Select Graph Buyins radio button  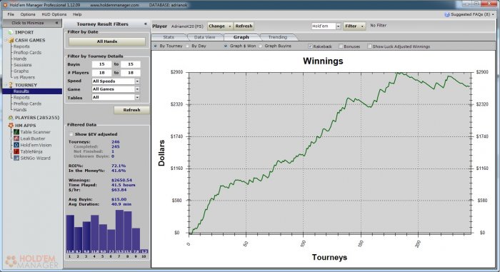(x=261, y=46)
